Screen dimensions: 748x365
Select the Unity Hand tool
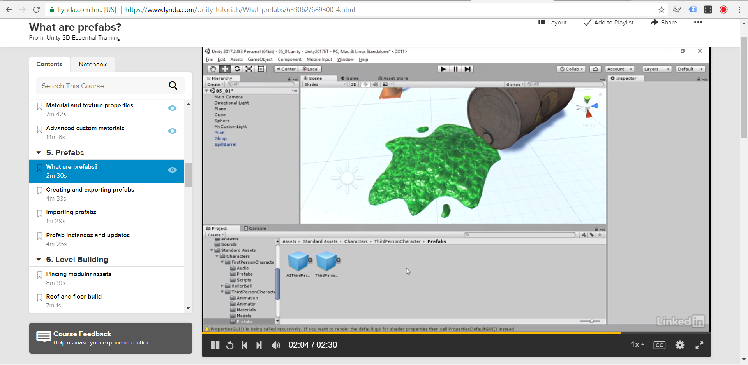point(213,69)
